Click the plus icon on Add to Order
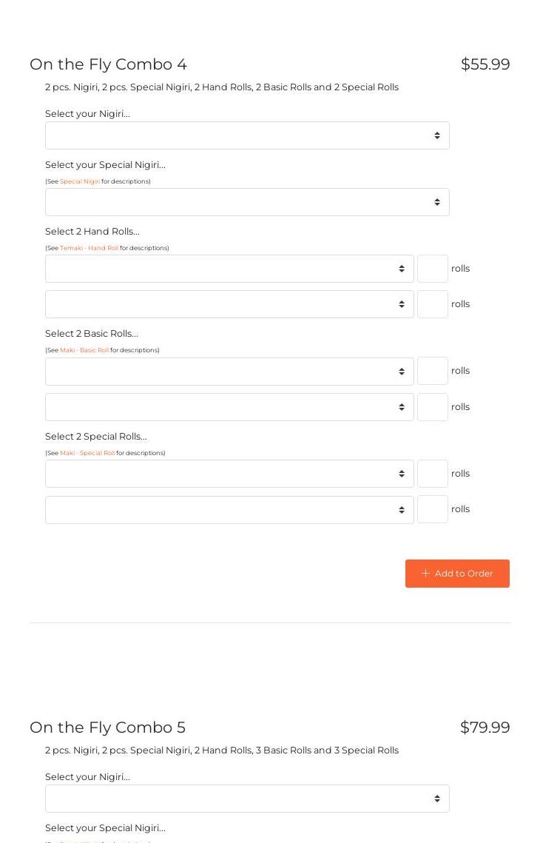 (425, 574)
